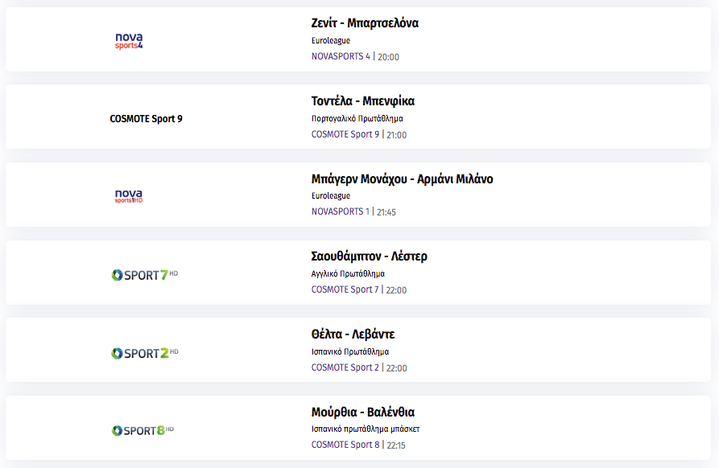Click the Sport 8 HD channel logo
Screen dimensions: 719x468
[143, 430]
